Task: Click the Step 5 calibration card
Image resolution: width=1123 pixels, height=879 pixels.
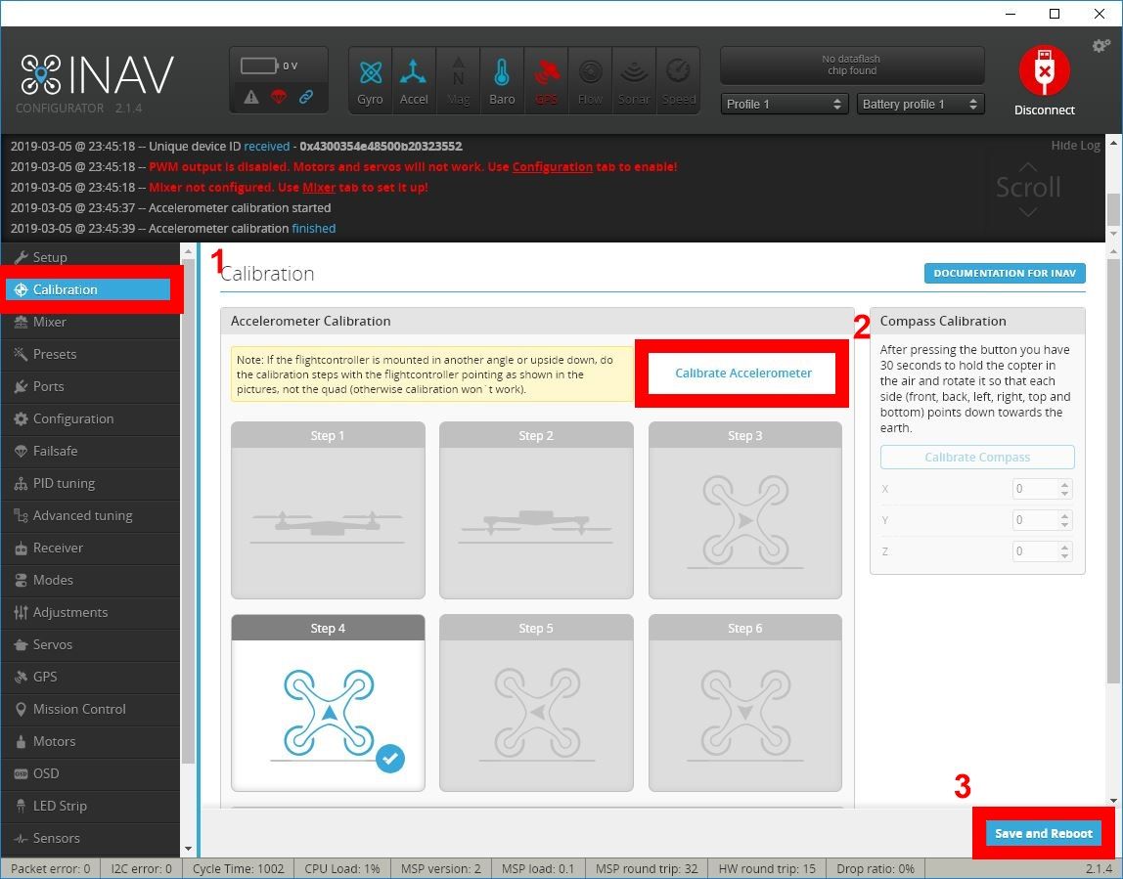Action: click(536, 703)
